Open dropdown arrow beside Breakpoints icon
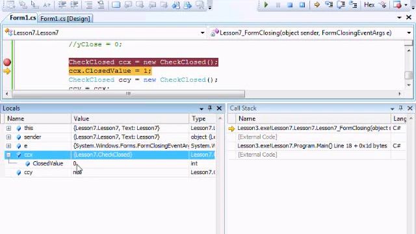The height and width of the screenshot is (234, 416). click(406, 5)
